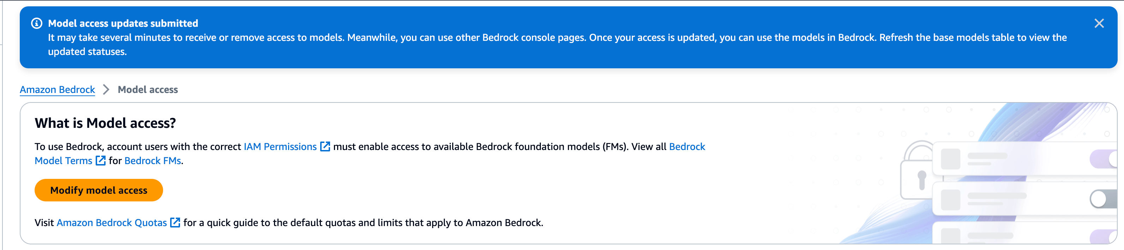Go to the Amazon Bedrock breadcrumb link
Screen dimensions: 1124x250
pos(57,90)
